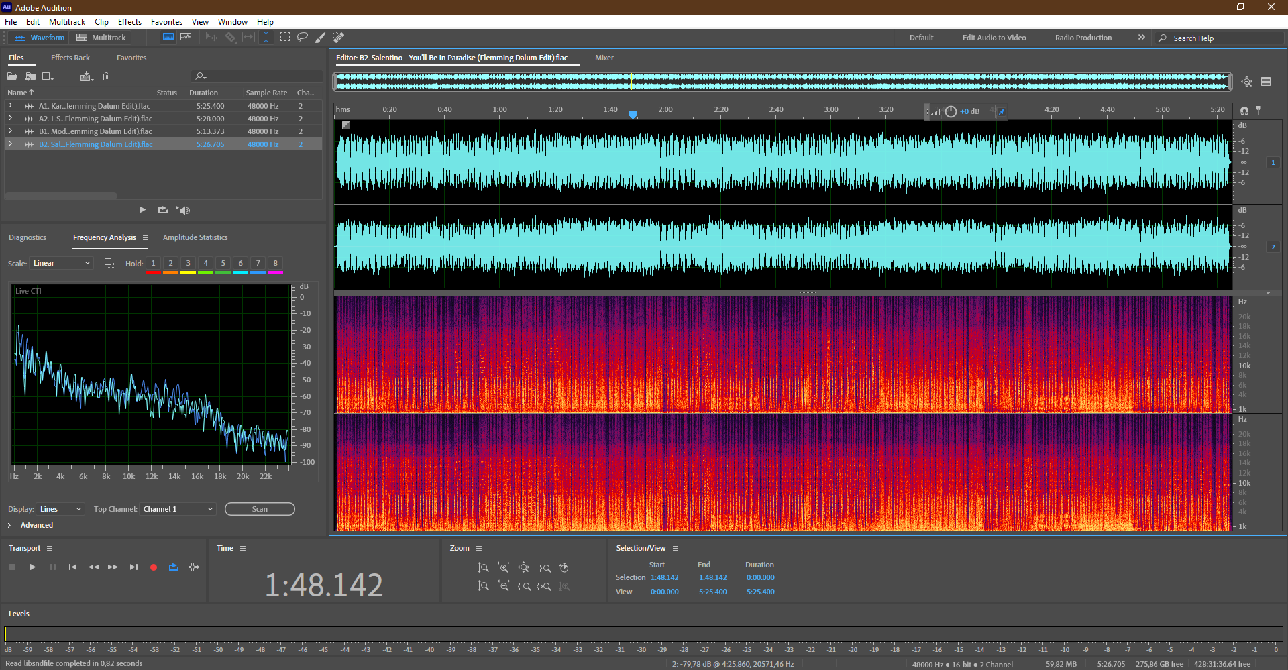Viewport: 1288px width, 670px height.
Task: Toggle channel 1 enable button
Action: point(1273,162)
